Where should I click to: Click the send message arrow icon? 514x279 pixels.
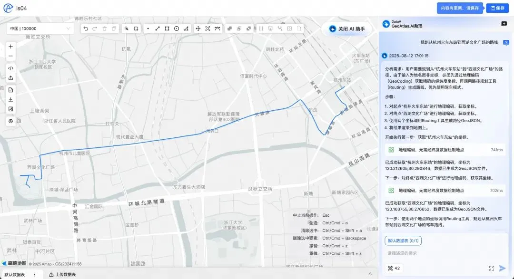502,268
